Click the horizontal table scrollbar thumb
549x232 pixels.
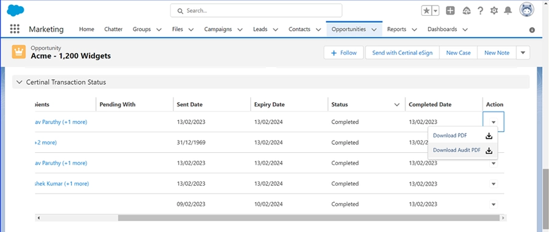tap(308, 217)
